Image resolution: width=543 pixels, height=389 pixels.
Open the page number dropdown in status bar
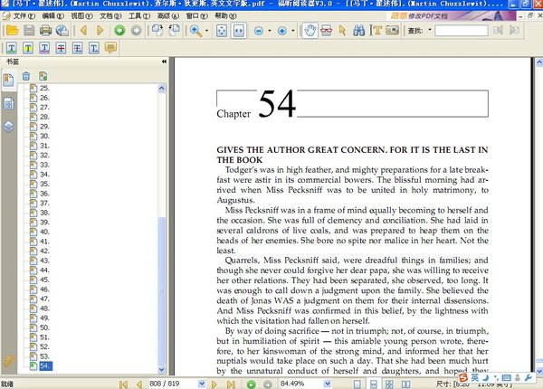pyautogui.click(x=202, y=384)
